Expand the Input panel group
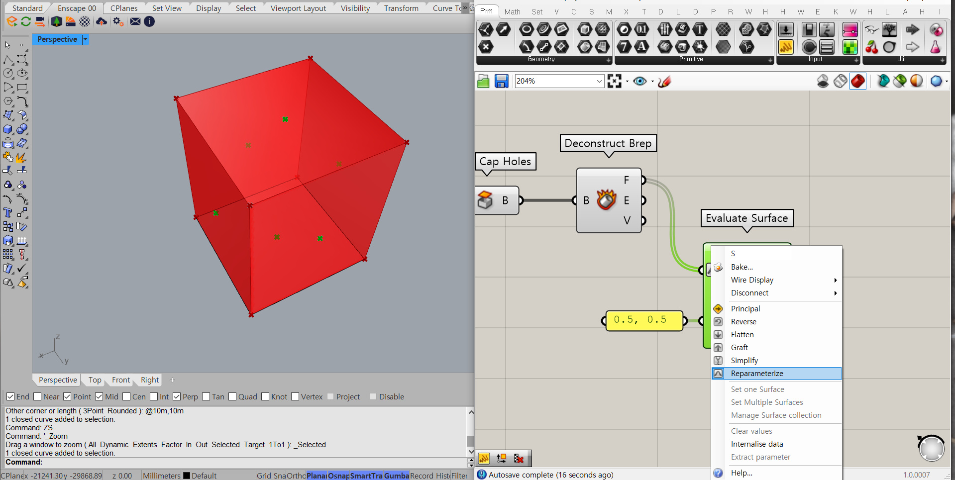This screenshot has width=955, height=480. pos(856,60)
